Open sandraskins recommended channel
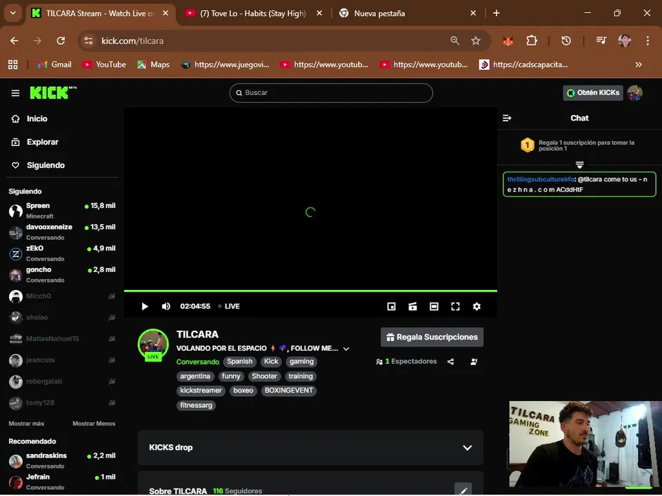662x496 pixels. click(x=62, y=461)
